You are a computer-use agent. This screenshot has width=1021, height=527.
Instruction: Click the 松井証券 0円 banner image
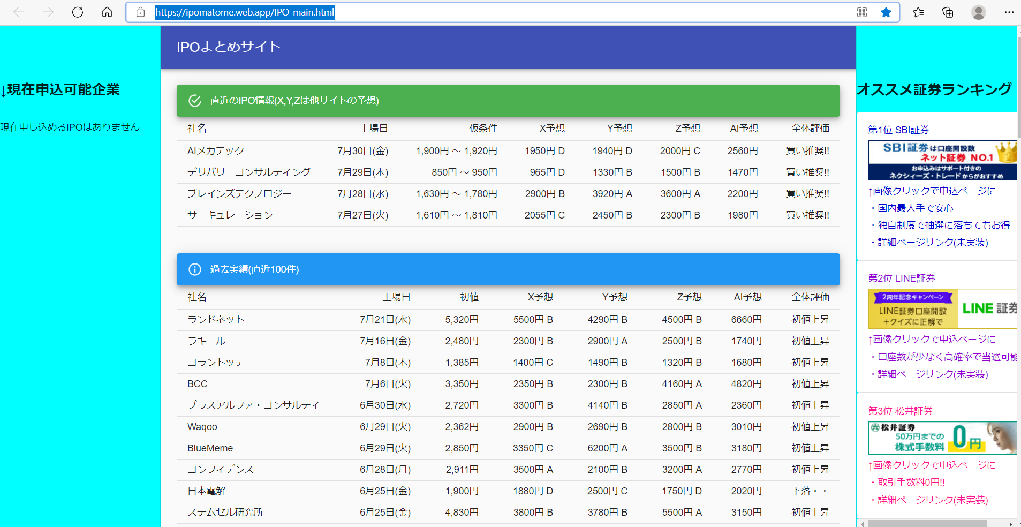coord(942,438)
